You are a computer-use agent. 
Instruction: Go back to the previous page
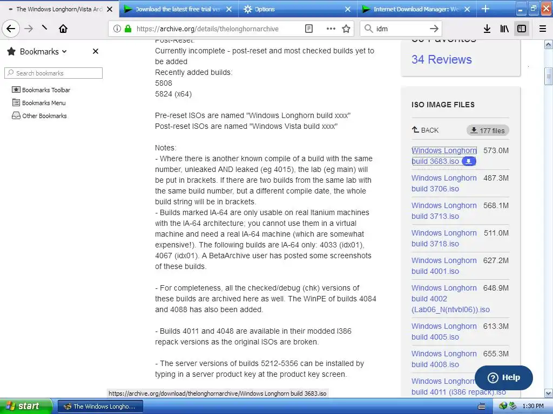(x=11, y=29)
